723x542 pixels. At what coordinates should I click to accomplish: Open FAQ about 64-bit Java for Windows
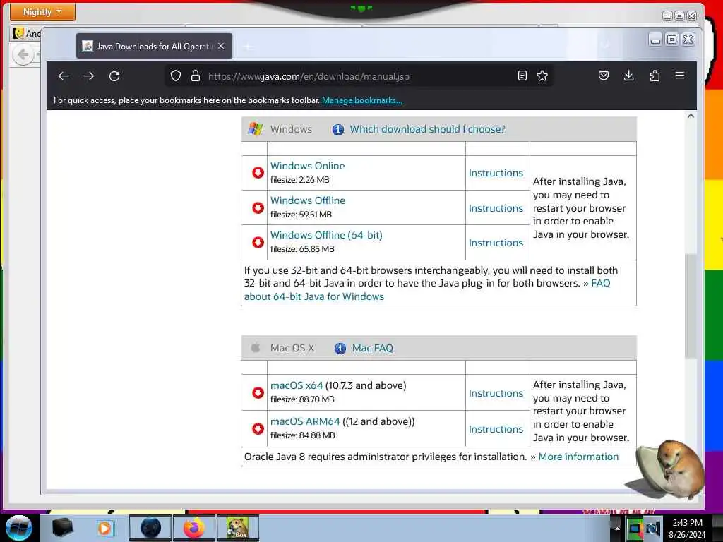pos(314,296)
